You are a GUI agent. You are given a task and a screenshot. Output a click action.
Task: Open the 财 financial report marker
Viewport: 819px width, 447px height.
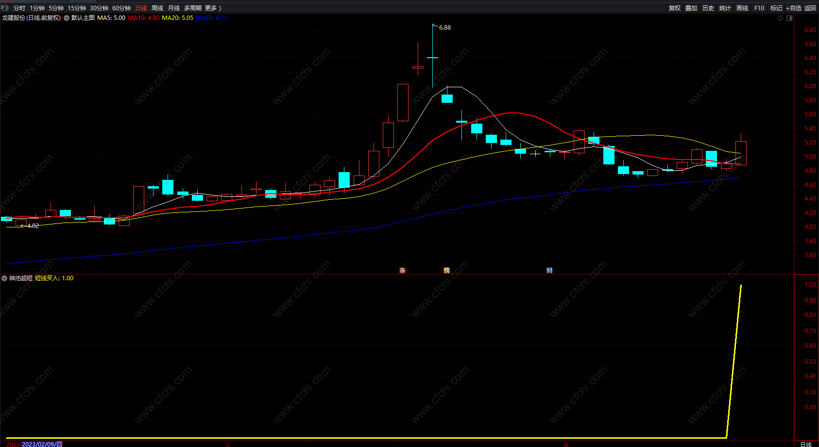pos(549,271)
